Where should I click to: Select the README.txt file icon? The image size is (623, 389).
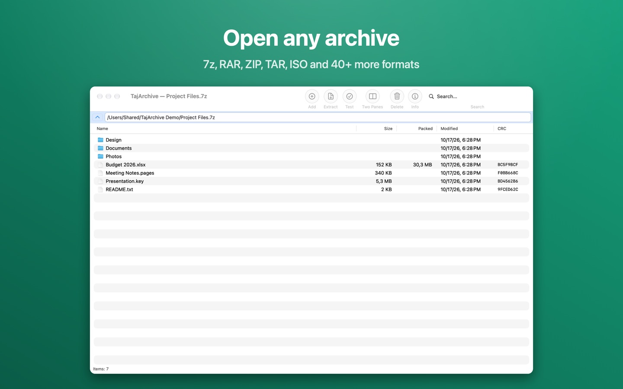pyautogui.click(x=100, y=189)
